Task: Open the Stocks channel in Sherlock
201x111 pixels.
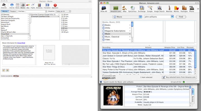Action: coord(17,6)
